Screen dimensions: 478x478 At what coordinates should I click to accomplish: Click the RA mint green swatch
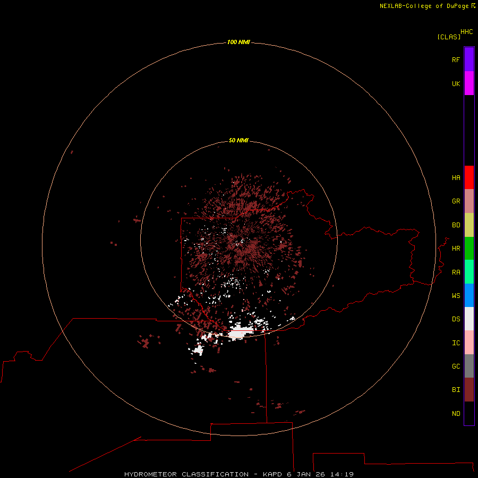[x=469, y=272]
